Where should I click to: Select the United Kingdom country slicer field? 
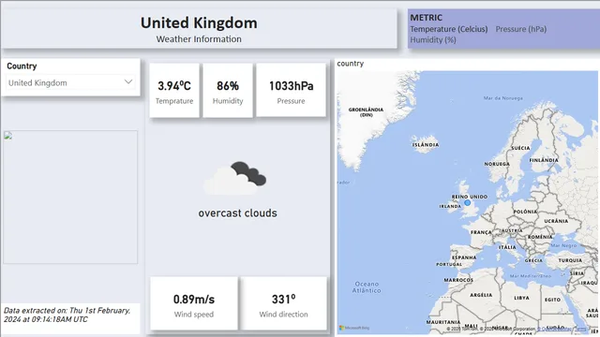(x=70, y=82)
